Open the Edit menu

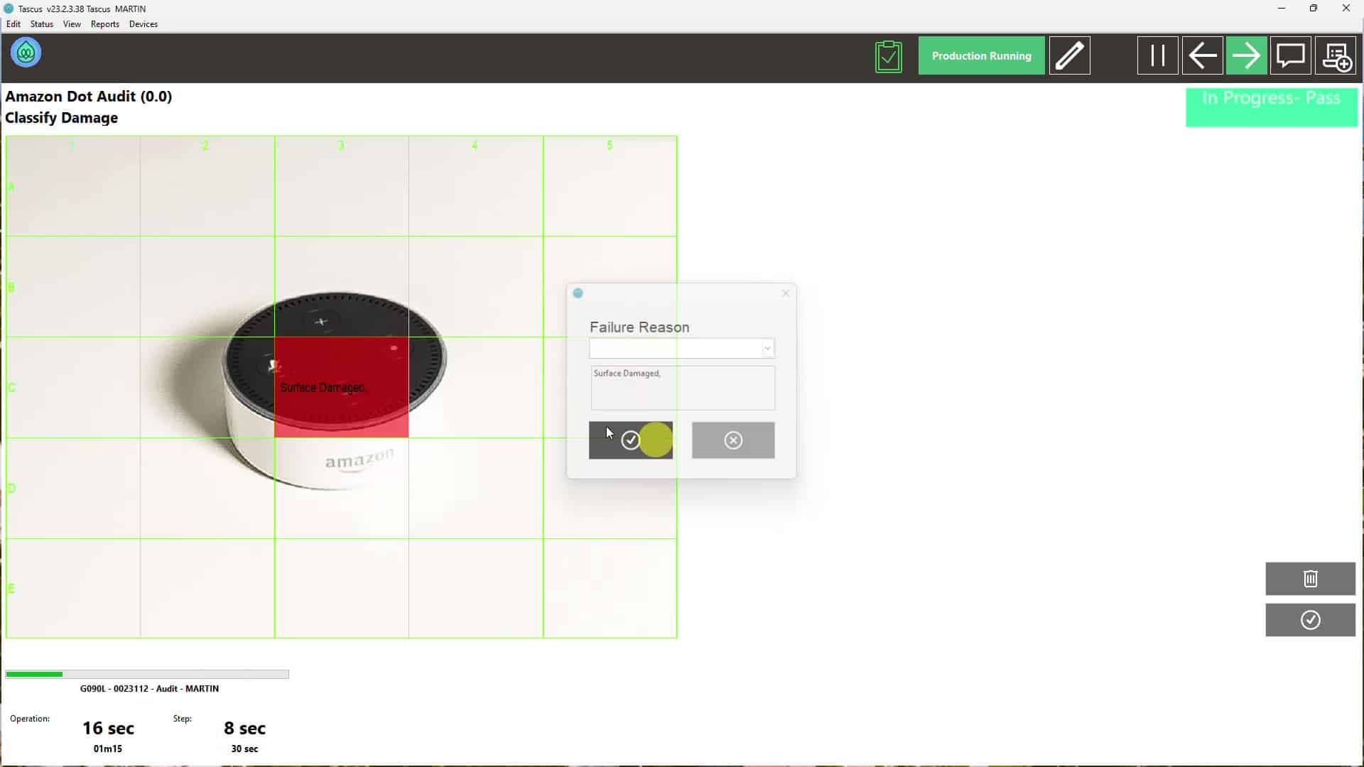tap(13, 24)
